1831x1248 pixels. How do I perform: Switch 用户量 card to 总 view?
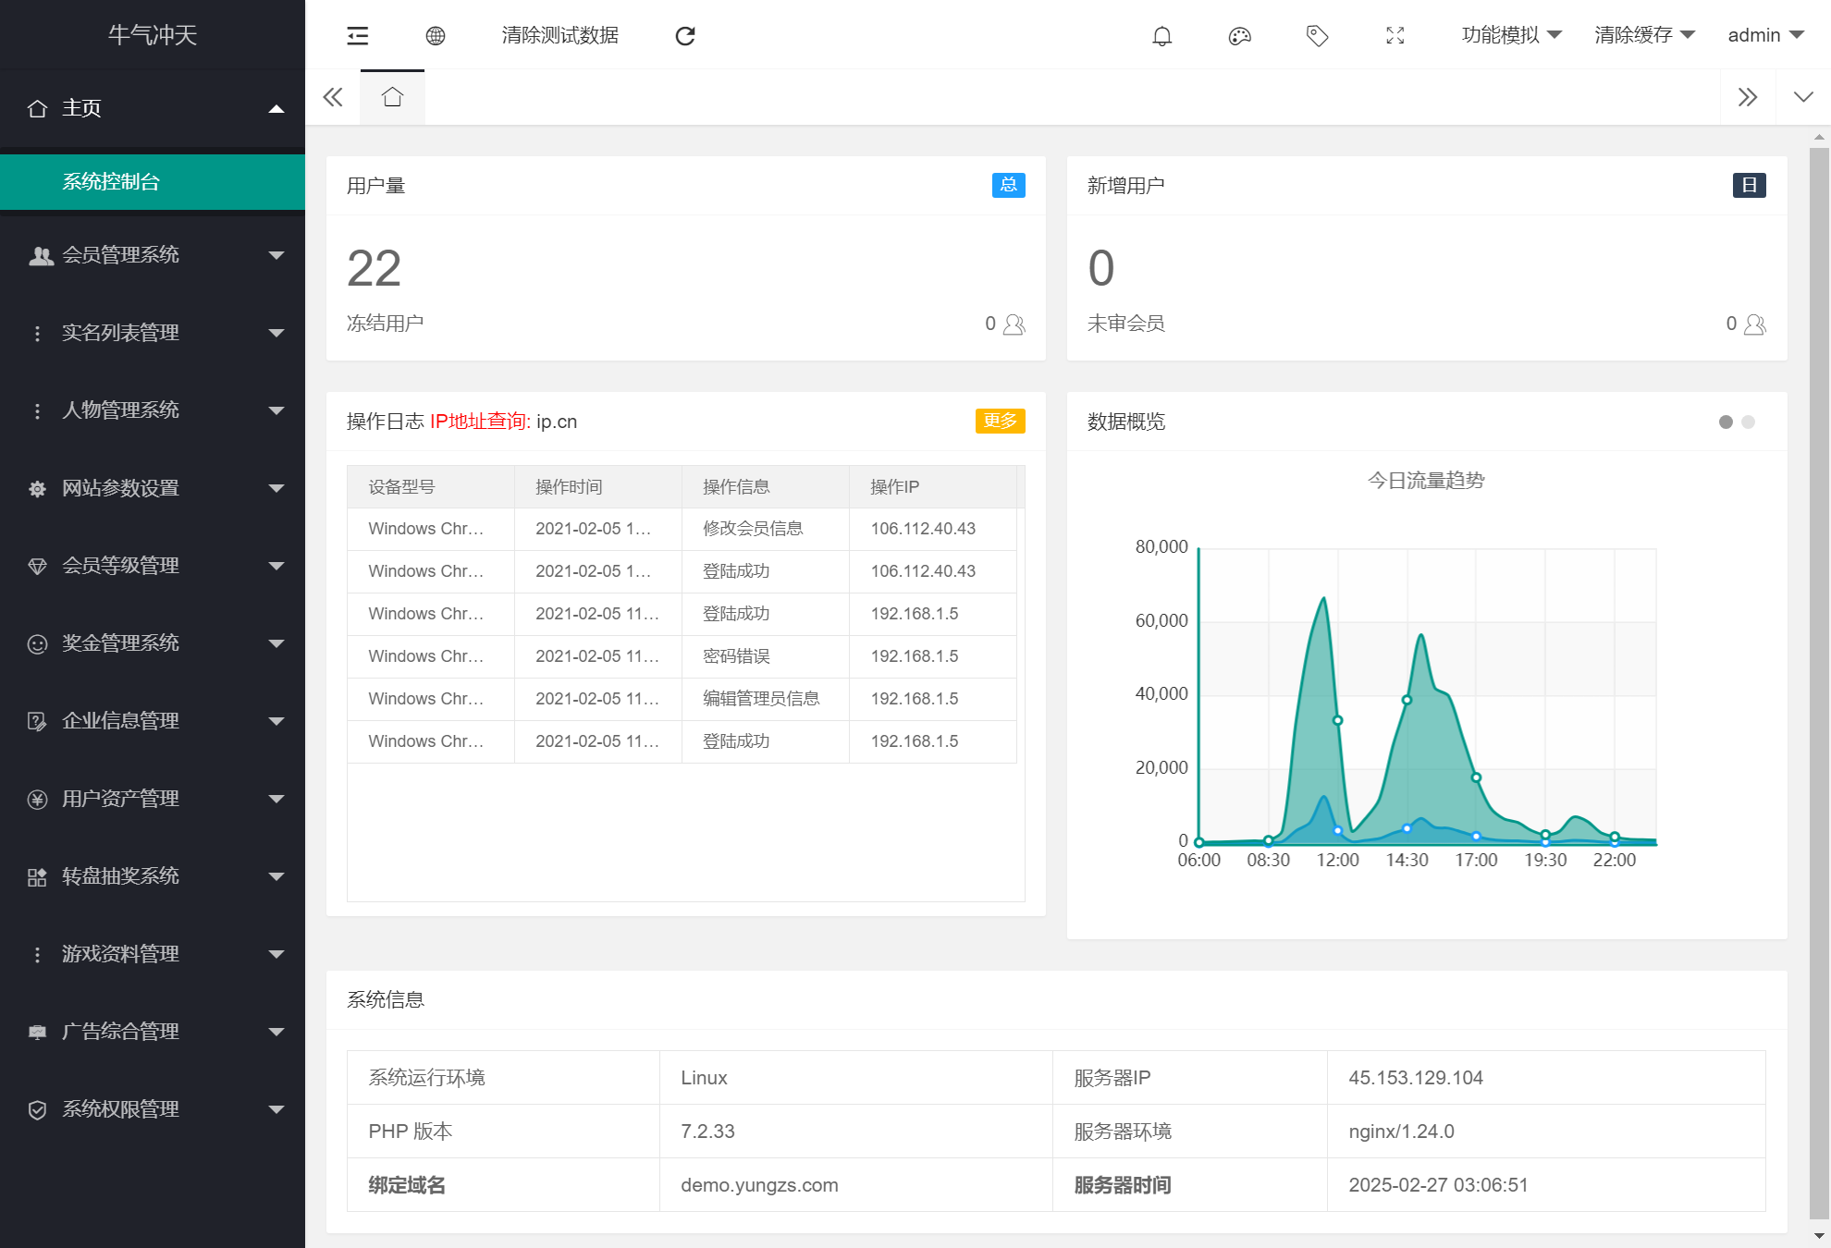pos(1009,185)
